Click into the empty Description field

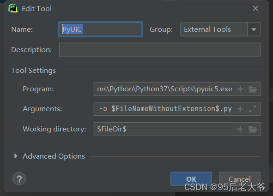click(x=160, y=50)
